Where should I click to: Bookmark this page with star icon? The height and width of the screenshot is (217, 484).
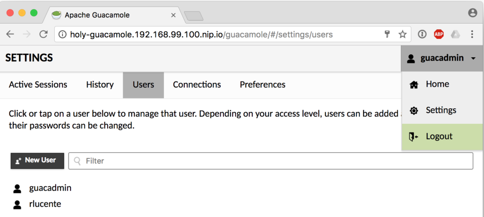point(402,34)
